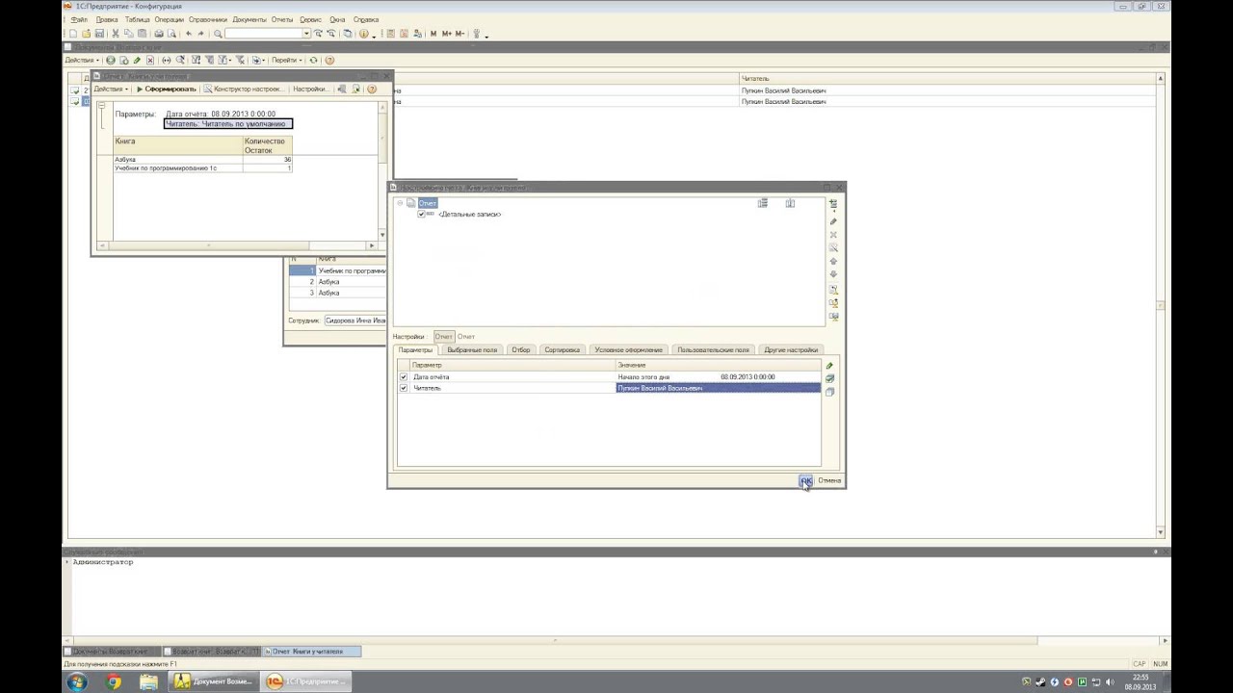Click the Help question icon in document list toolbar

click(x=329, y=60)
